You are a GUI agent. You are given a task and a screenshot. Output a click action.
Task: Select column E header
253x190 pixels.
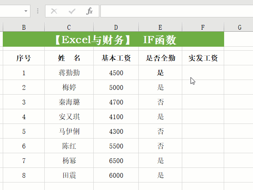[160, 27]
